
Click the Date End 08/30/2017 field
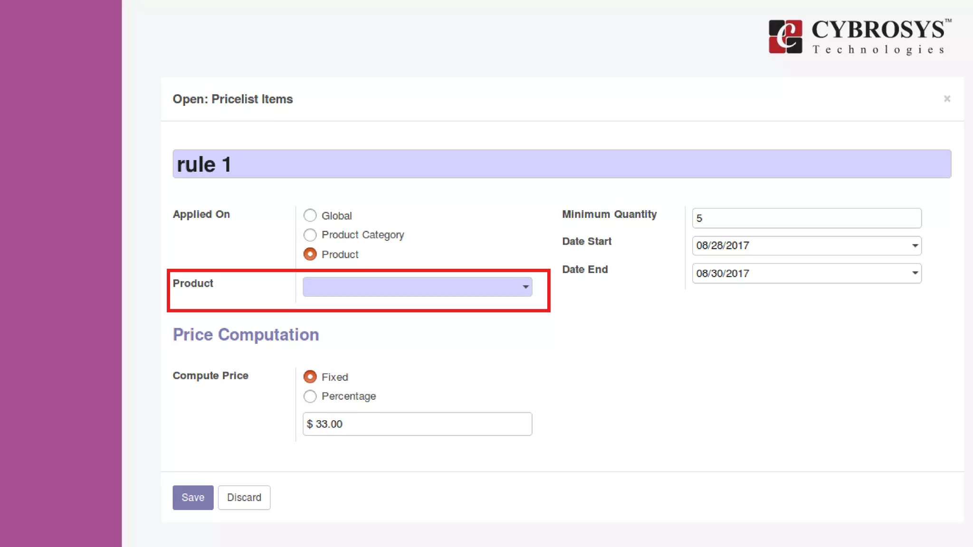click(798, 273)
